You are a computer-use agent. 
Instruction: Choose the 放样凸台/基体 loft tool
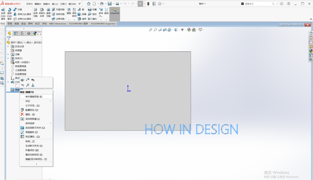22,14
